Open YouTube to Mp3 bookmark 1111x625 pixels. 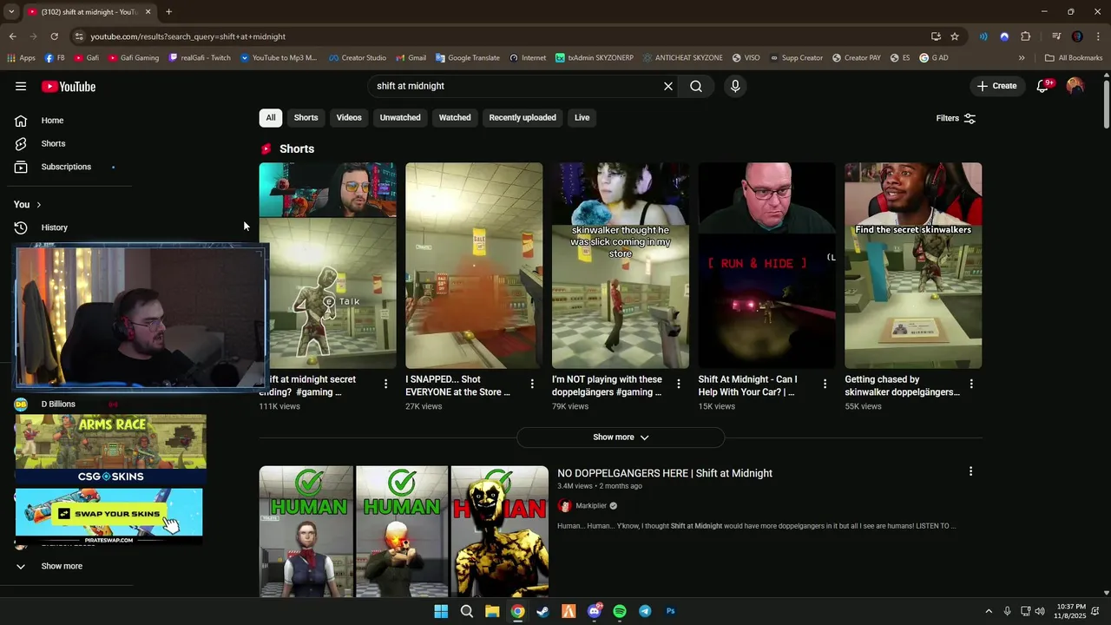(x=279, y=58)
